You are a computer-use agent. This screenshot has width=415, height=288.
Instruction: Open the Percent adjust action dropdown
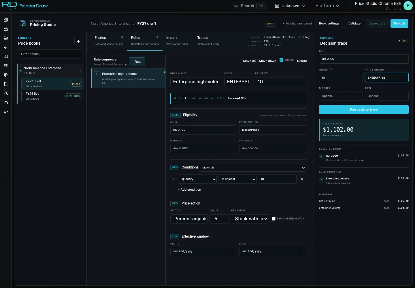pos(189,219)
